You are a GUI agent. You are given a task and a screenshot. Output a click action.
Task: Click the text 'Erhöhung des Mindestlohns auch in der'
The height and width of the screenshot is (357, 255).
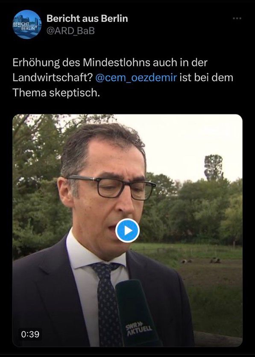110,63
